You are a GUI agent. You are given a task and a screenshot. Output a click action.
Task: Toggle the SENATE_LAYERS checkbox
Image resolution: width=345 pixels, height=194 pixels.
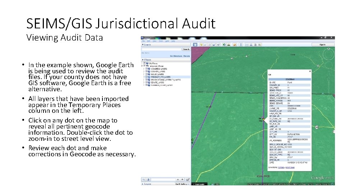147,82
